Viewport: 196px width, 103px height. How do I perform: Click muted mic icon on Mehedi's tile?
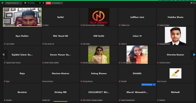[x=158, y=100]
